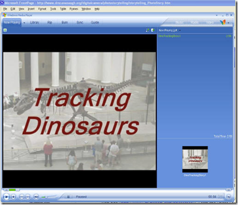Image resolution: width=238 pixels, height=205 pixels.
Task: Click the 00:04 elapsed time display
Action: pyautogui.click(x=212, y=197)
